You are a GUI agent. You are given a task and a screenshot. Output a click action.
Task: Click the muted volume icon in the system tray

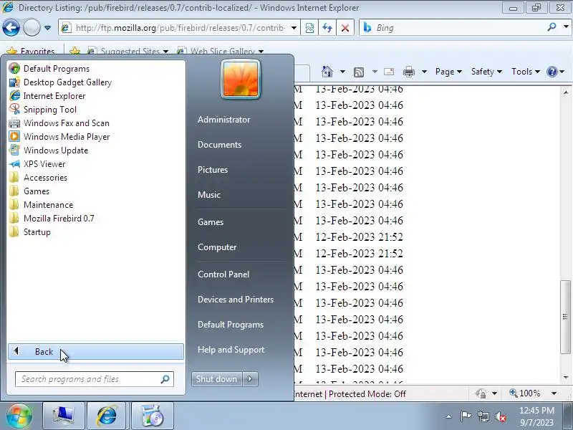click(501, 416)
